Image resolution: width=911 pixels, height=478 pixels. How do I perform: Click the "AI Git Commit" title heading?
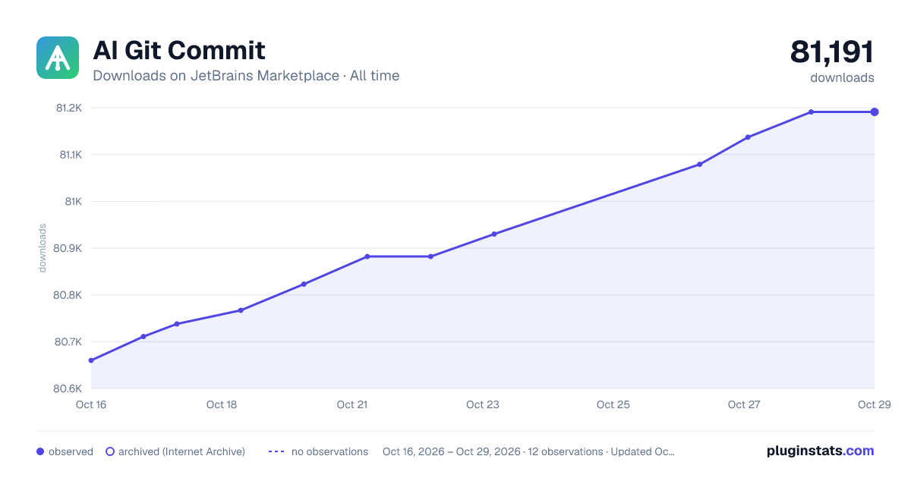[179, 50]
